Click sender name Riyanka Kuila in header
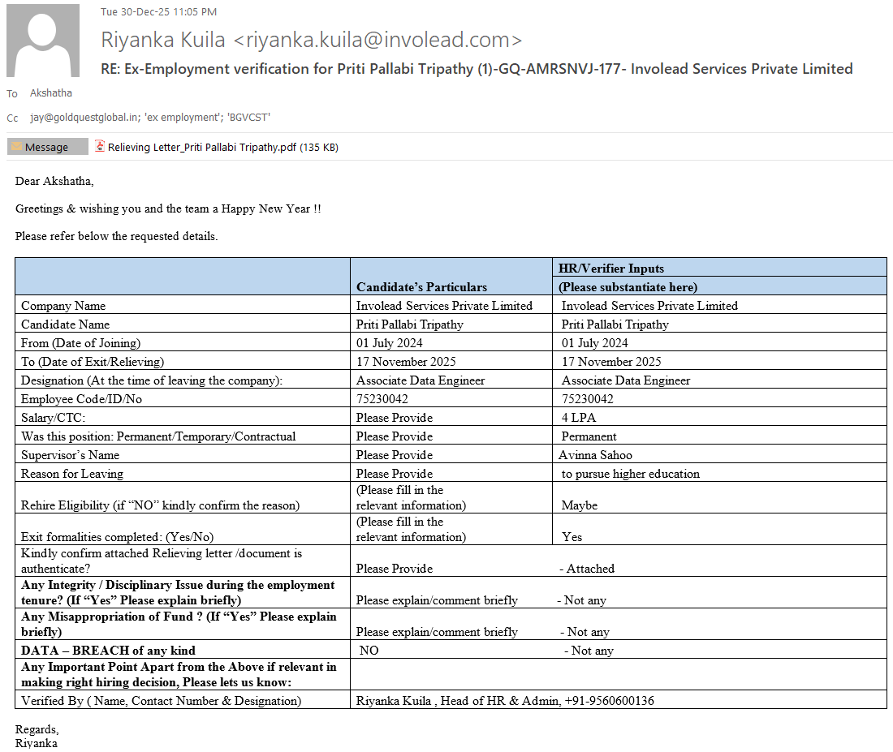Screen dimensions: 893x752 (x=162, y=40)
